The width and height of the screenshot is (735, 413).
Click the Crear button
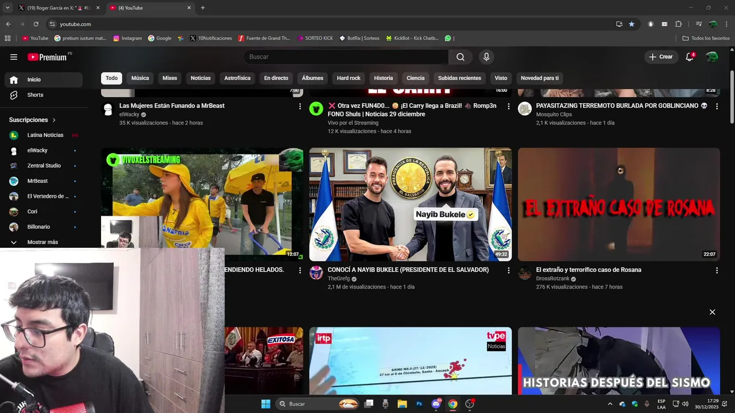pyautogui.click(x=661, y=57)
